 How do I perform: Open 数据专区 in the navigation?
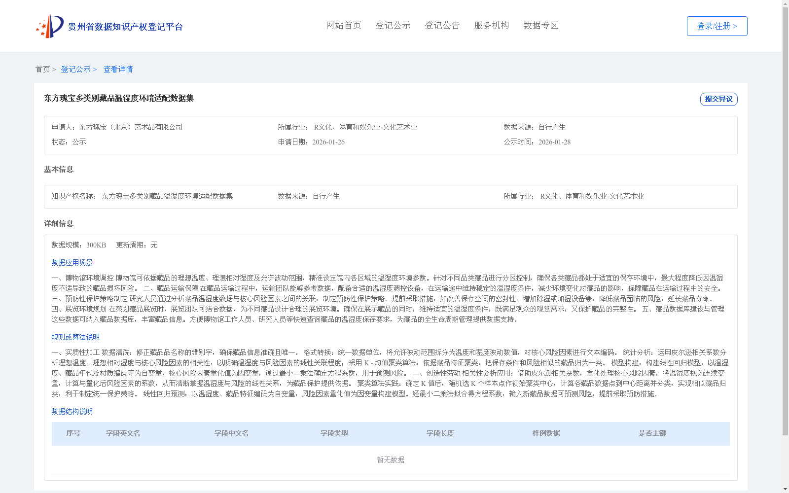click(541, 25)
